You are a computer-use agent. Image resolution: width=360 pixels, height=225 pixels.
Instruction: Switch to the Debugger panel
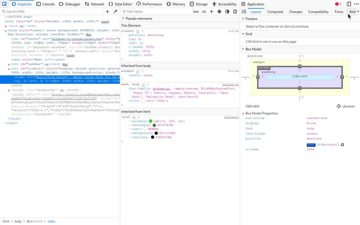pyautogui.click(x=70, y=4)
